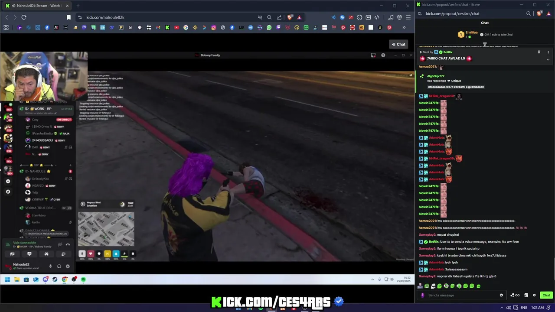The image size is (555, 312).
Task: Open the 1:22 AM system clock
Action: point(537,308)
